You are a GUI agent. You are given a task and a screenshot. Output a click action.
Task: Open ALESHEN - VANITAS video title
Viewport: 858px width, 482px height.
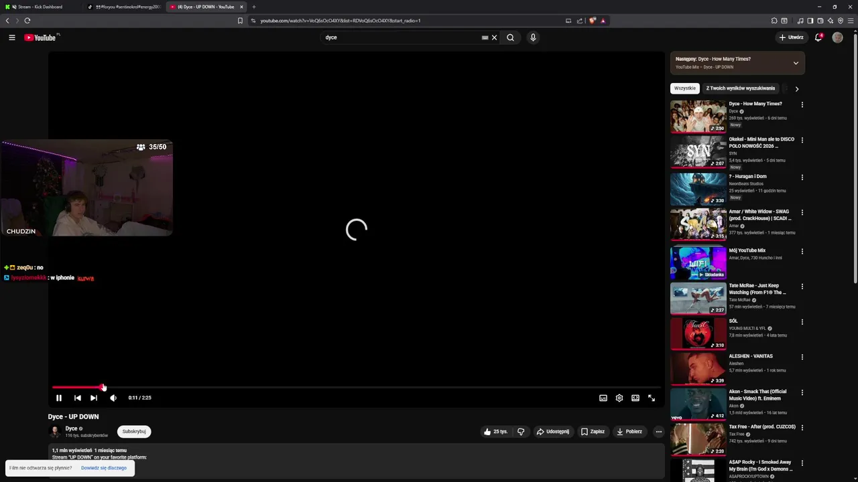click(x=751, y=356)
